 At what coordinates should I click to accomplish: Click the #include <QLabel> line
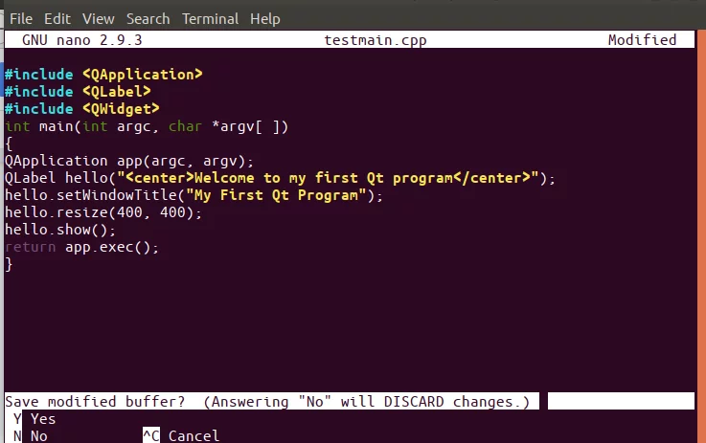pyautogui.click(x=78, y=91)
